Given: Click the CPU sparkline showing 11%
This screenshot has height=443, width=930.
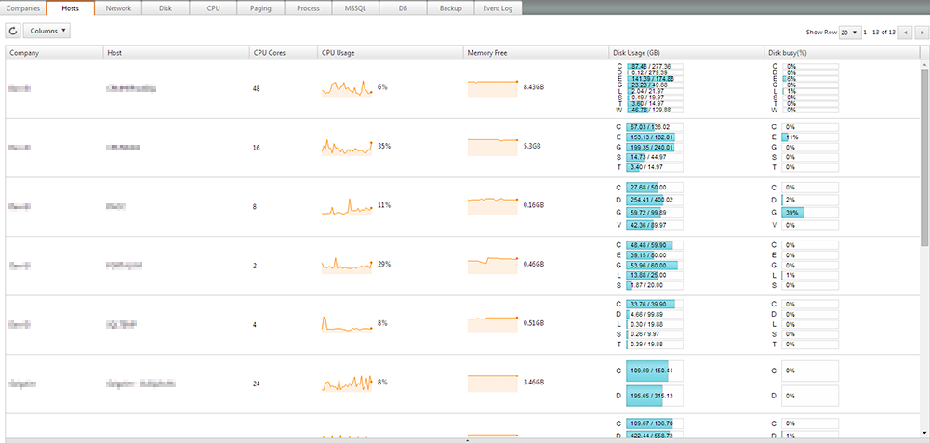Looking at the screenshot, I should tap(347, 206).
